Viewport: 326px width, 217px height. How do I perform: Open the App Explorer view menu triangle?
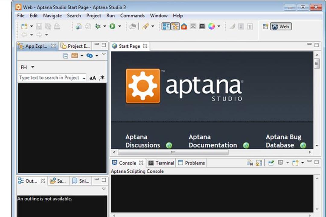[104, 54]
